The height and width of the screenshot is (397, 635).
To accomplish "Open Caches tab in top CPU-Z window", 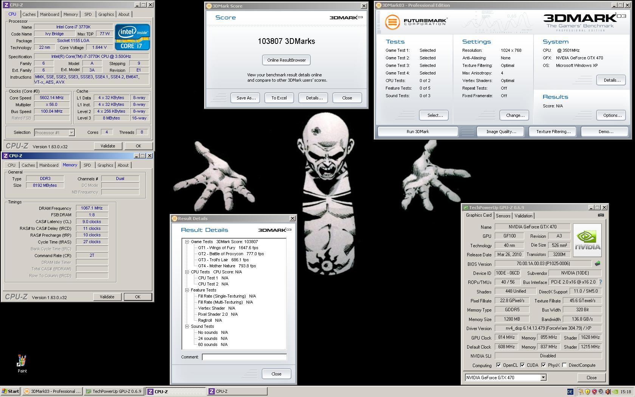I will pyautogui.click(x=29, y=14).
